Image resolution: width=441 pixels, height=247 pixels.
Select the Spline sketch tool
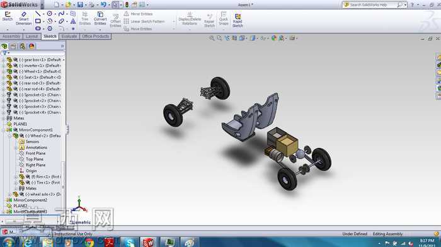coord(61,13)
